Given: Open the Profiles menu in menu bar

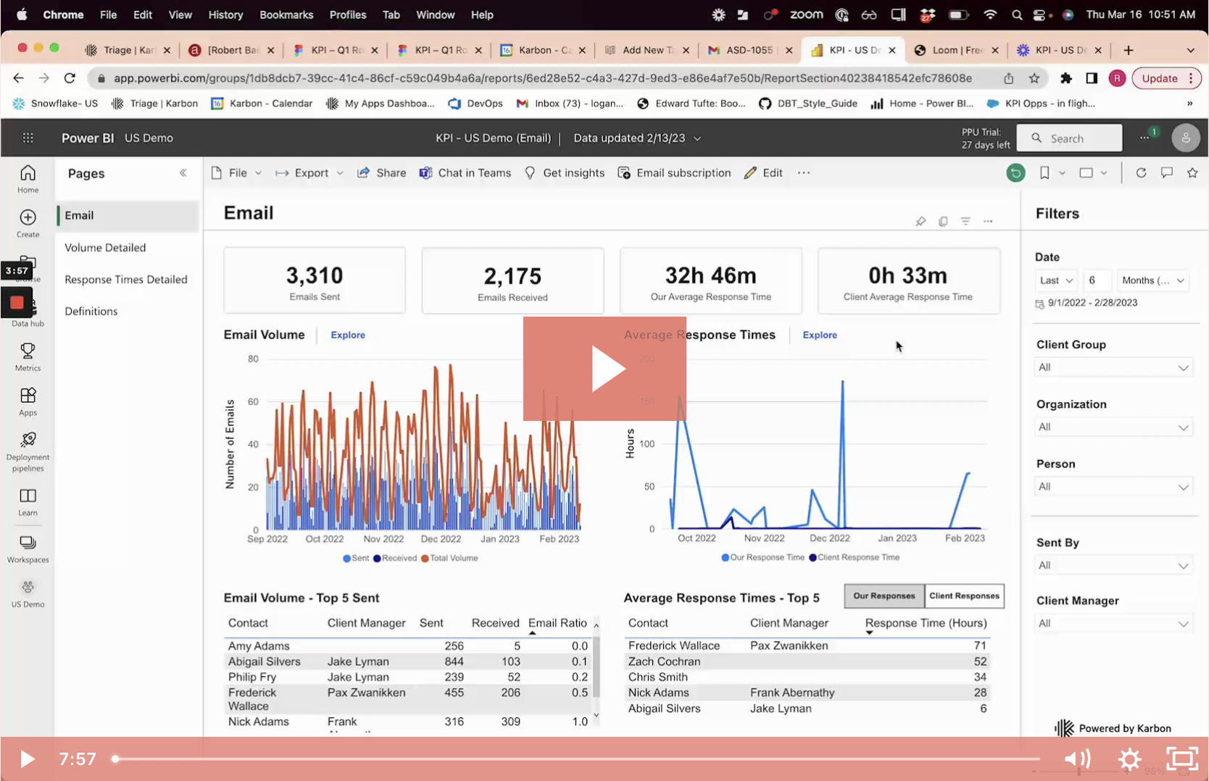Looking at the screenshot, I should (x=348, y=14).
